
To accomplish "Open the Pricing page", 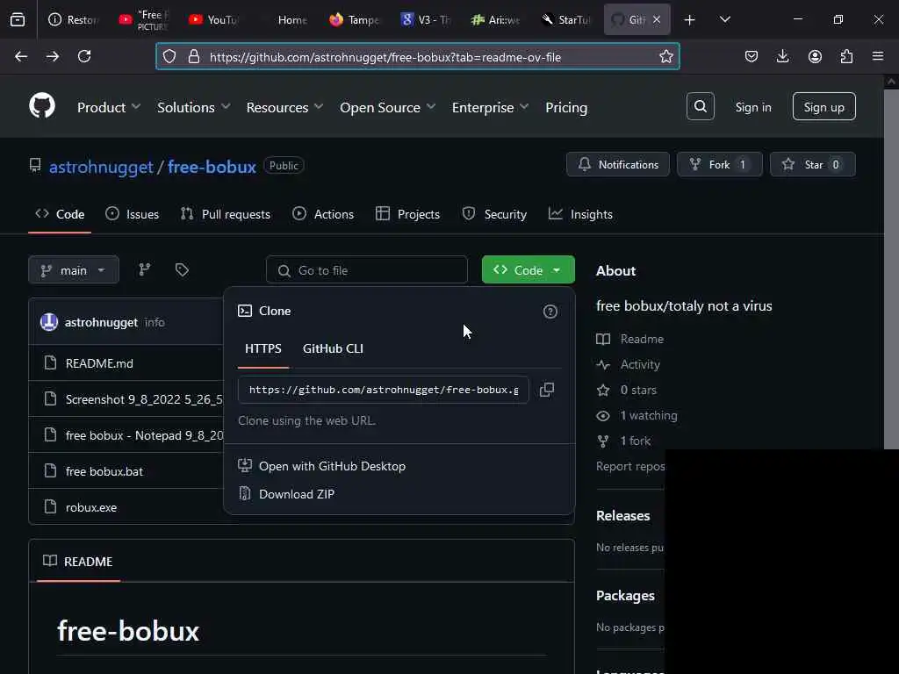I will pyautogui.click(x=566, y=107).
